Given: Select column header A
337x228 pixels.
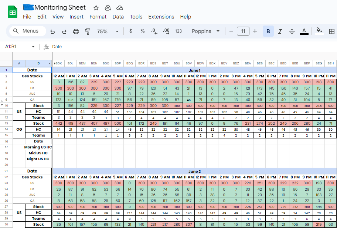Looking at the screenshot, I should 19,64.
